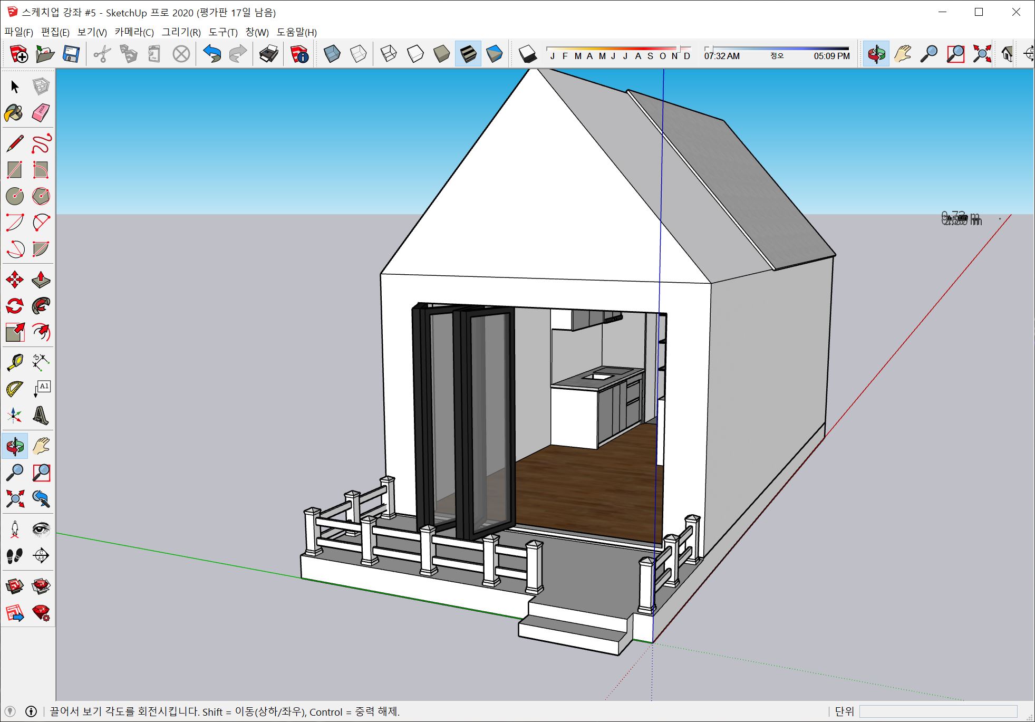Activate the Move tool

(15, 280)
